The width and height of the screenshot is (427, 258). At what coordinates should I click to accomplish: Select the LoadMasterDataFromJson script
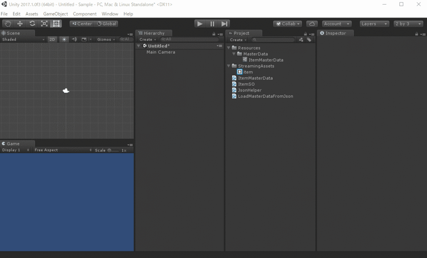point(263,96)
